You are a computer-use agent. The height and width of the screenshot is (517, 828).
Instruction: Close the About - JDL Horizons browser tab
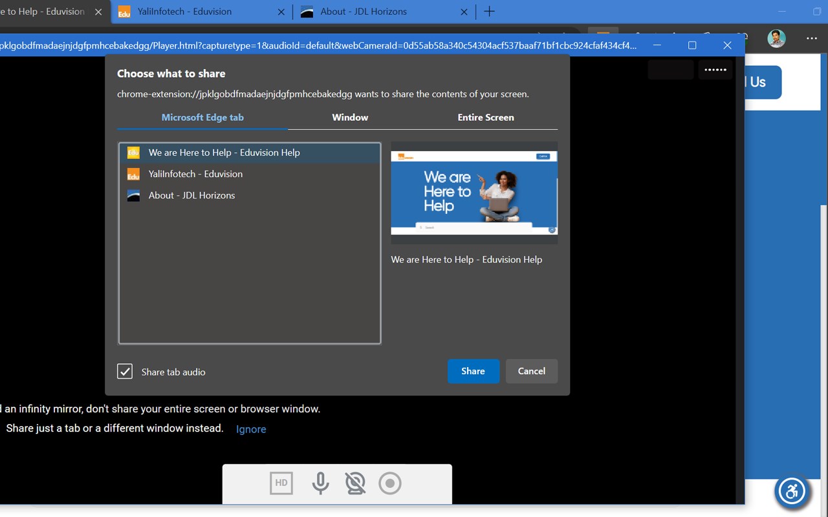[x=464, y=12]
